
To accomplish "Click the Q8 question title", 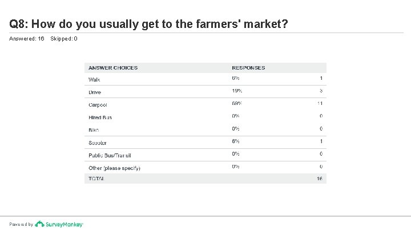I will [149, 25].
